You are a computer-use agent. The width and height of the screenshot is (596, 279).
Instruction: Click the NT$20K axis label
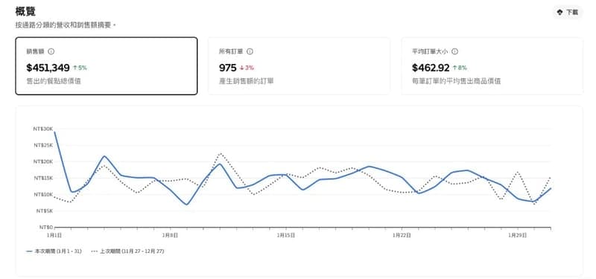coord(42,161)
